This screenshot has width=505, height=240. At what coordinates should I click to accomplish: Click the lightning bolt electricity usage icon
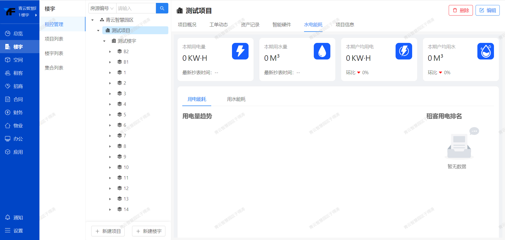click(x=240, y=51)
